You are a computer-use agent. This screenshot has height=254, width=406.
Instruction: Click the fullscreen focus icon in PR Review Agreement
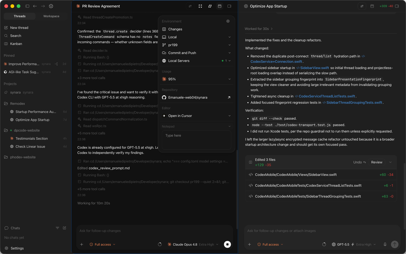click(x=200, y=6)
